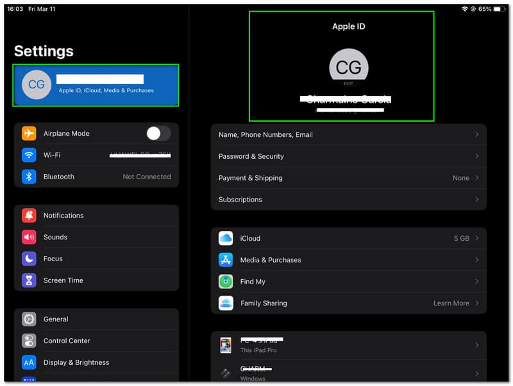
Task: Tap the large CG profile picture
Action: (x=349, y=67)
